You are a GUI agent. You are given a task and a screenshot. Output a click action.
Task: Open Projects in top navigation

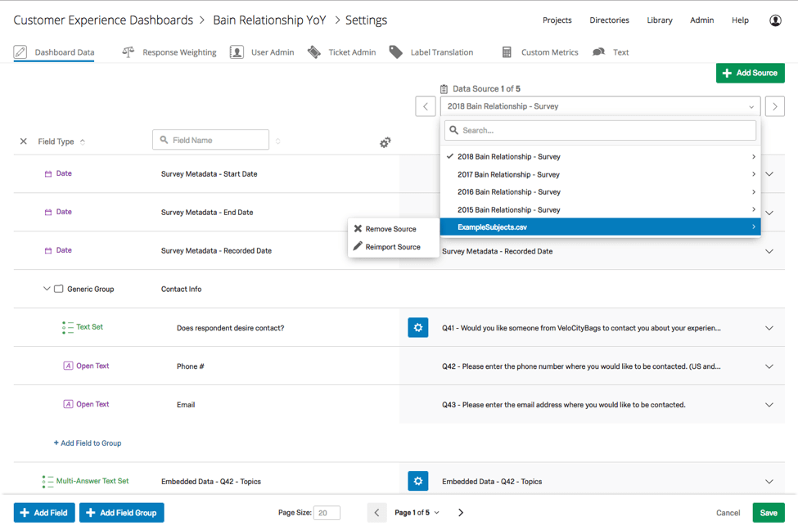pyautogui.click(x=557, y=20)
